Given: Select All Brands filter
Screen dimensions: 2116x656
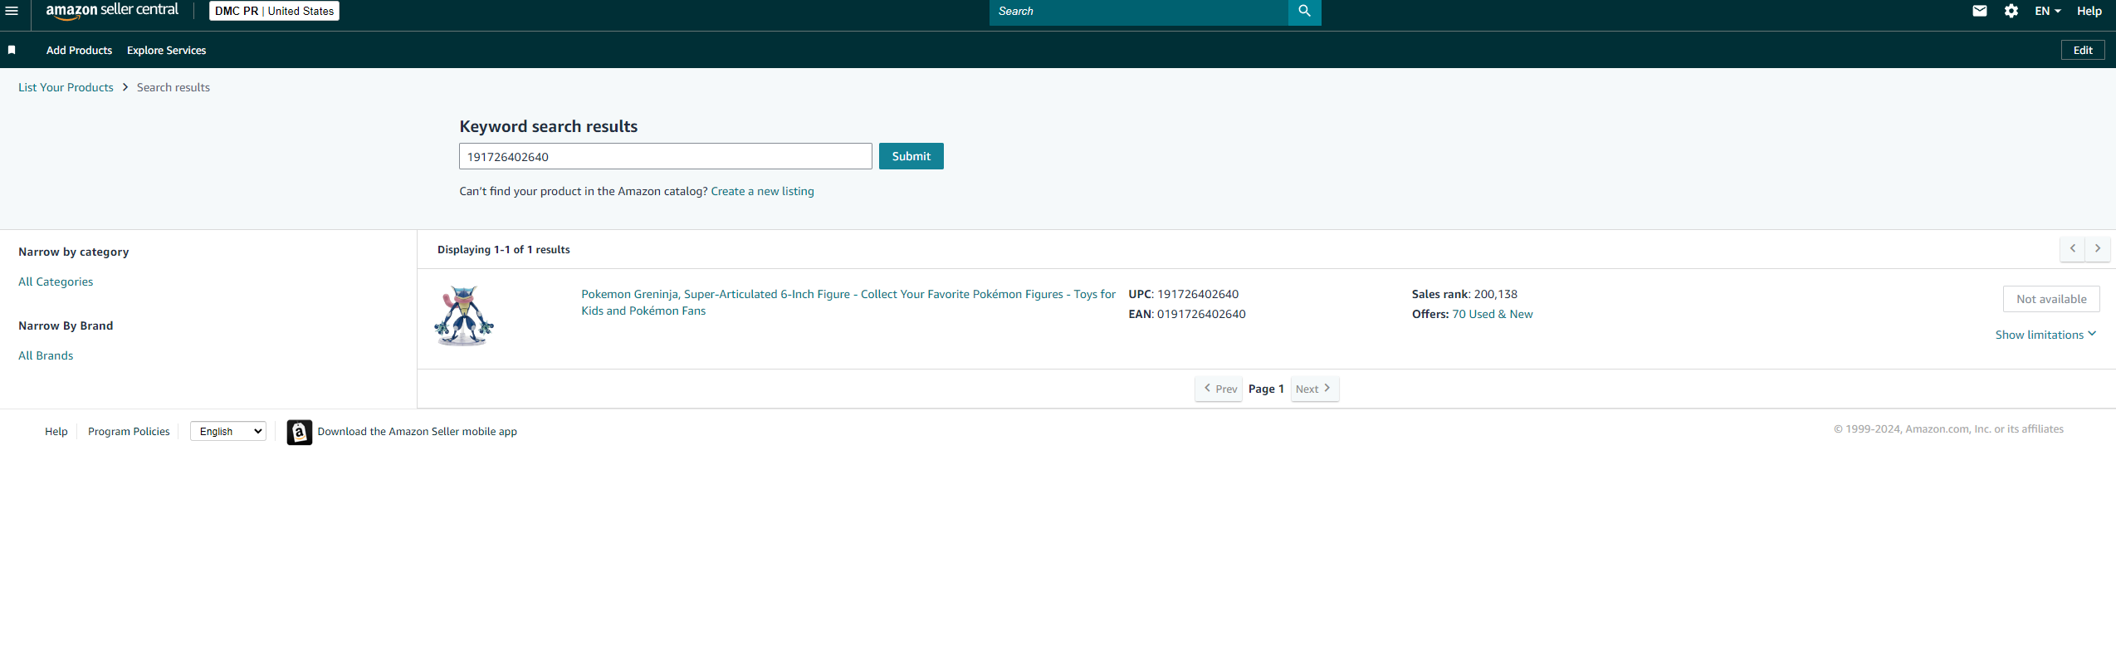Looking at the screenshot, I should click(x=46, y=355).
